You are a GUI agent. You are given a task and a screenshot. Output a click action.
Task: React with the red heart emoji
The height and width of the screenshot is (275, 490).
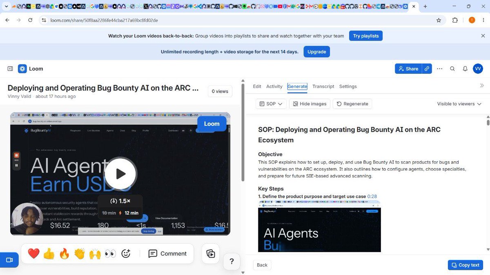33,254
